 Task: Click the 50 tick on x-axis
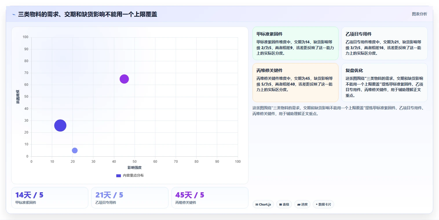click(x=135, y=162)
